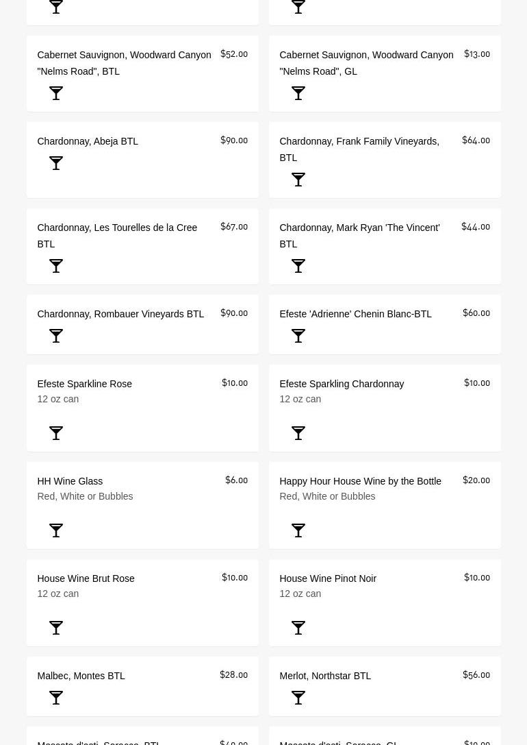Click the $13.00 Cabernet Sauvignon GL price
The width and height of the screenshot is (527, 745).
pos(476,54)
